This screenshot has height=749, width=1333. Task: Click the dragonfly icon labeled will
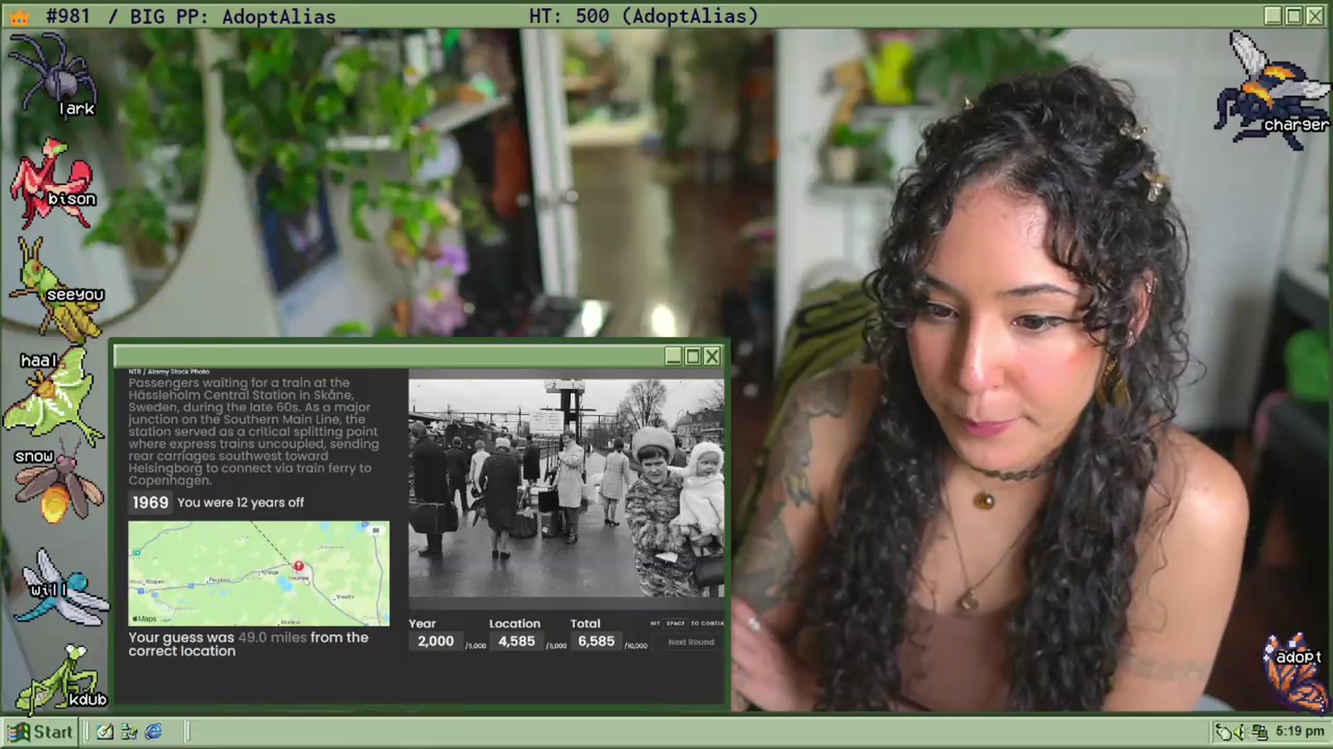click(x=62, y=587)
